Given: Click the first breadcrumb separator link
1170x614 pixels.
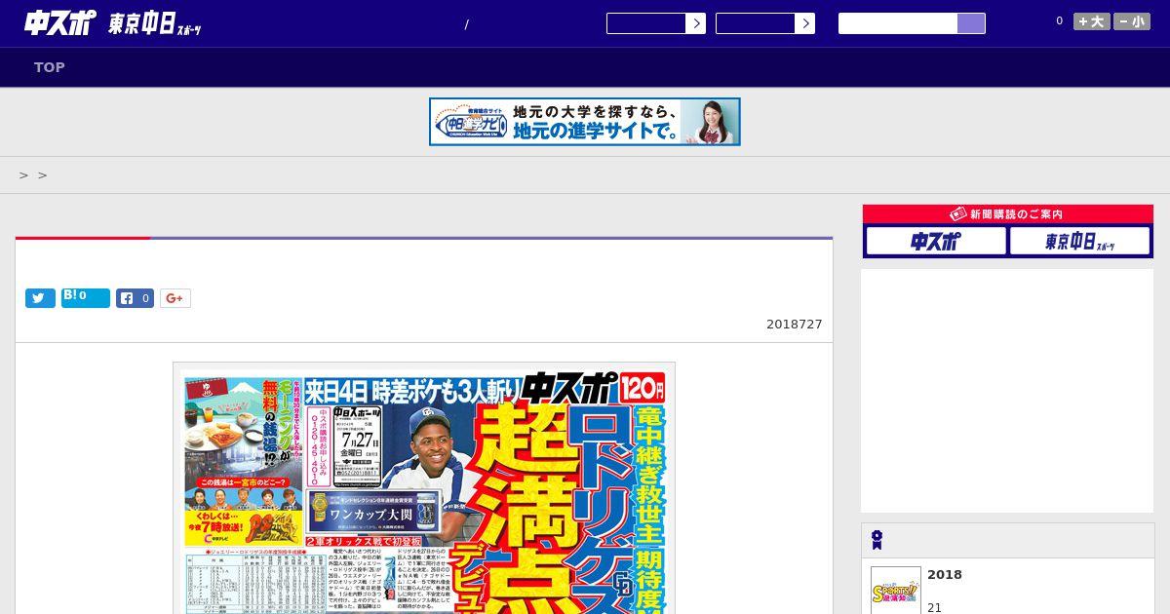Looking at the screenshot, I should click(x=23, y=175).
